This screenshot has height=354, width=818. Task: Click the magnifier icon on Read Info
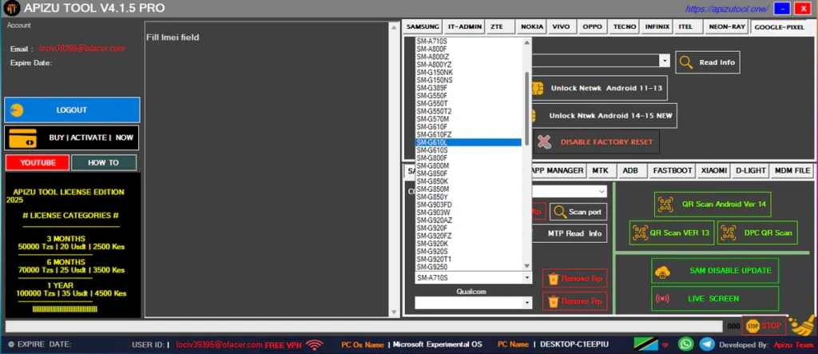point(686,62)
